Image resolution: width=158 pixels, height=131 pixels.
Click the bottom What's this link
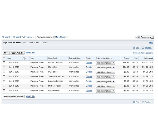pyautogui.click(x=30, y=96)
